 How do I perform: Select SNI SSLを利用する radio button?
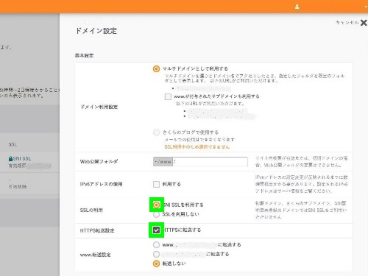tap(156, 205)
